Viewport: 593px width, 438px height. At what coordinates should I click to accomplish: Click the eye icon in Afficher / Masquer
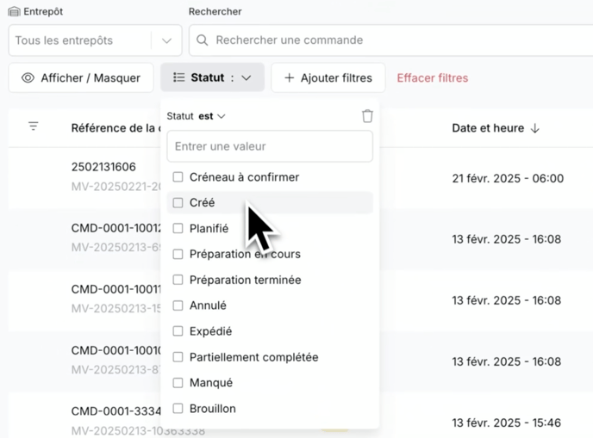28,78
